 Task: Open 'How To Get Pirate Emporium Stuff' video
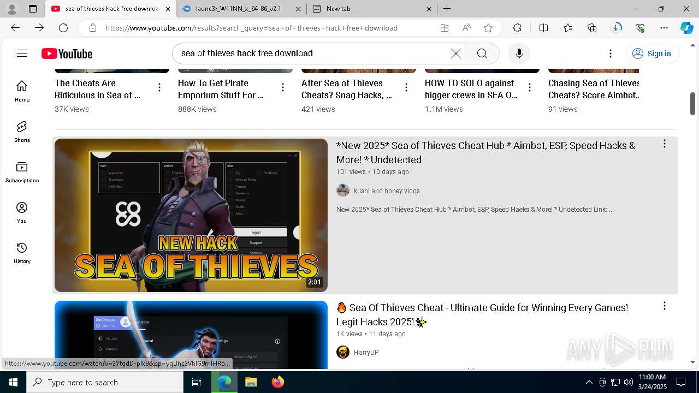[x=221, y=89]
